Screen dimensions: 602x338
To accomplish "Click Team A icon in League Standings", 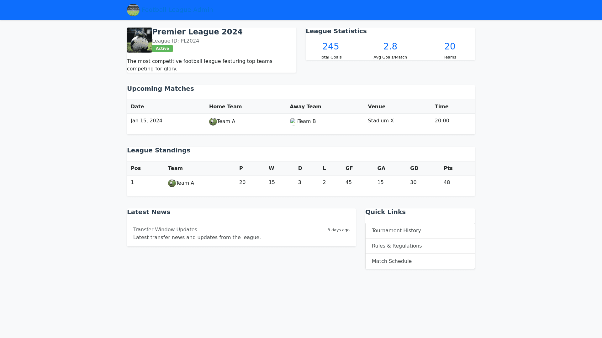I will tap(172, 183).
